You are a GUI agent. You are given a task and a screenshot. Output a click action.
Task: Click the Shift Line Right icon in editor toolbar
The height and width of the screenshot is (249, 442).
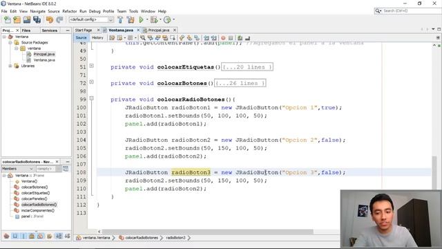[214, 38]
